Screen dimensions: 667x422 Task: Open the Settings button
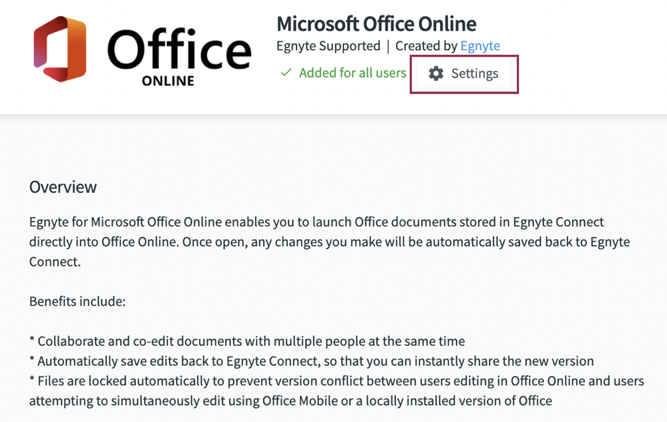pyautogui.click(x=463, y=73)
